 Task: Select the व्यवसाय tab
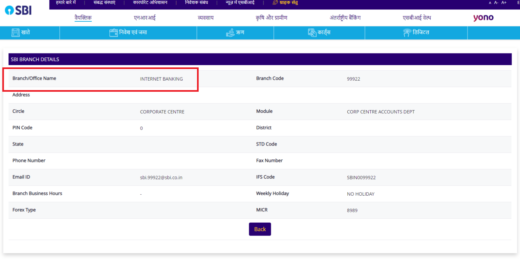pyautogui.click(x=206, y=18)
